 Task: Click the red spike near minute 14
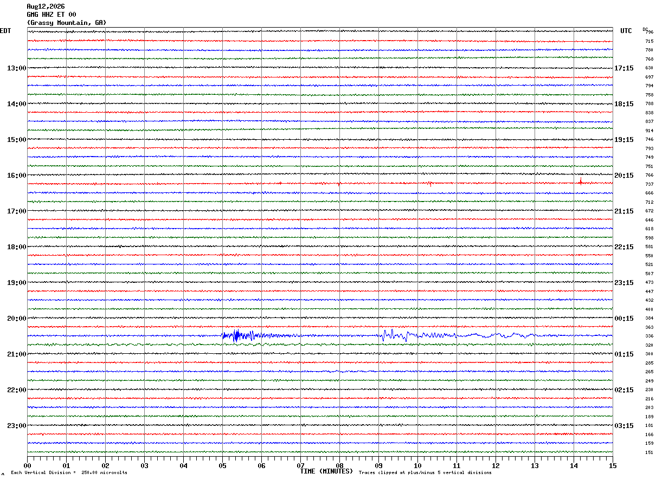click(x=581, y=181)
